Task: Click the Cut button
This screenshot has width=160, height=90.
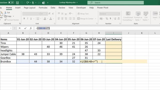Action: coord(7,12)
